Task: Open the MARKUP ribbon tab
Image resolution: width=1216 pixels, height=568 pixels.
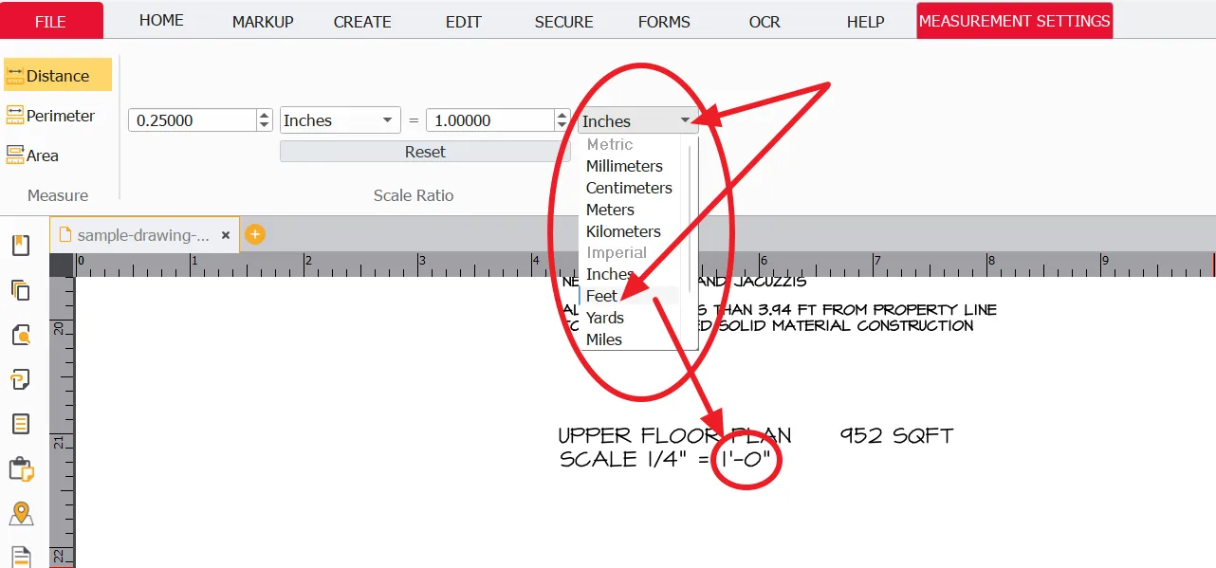Action: (x=263, y=22)
